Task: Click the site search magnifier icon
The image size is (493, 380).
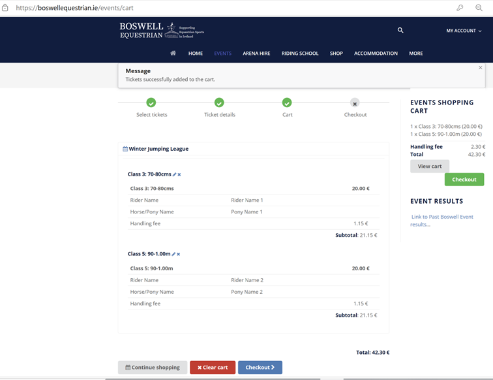Action: pos(400,30)
